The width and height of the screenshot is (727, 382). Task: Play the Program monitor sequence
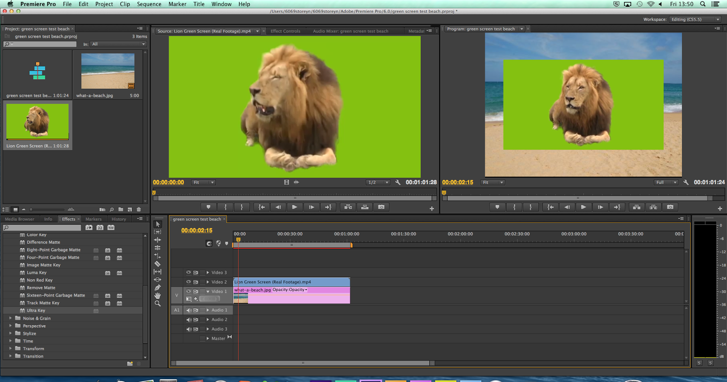click(x=583, y=207)
